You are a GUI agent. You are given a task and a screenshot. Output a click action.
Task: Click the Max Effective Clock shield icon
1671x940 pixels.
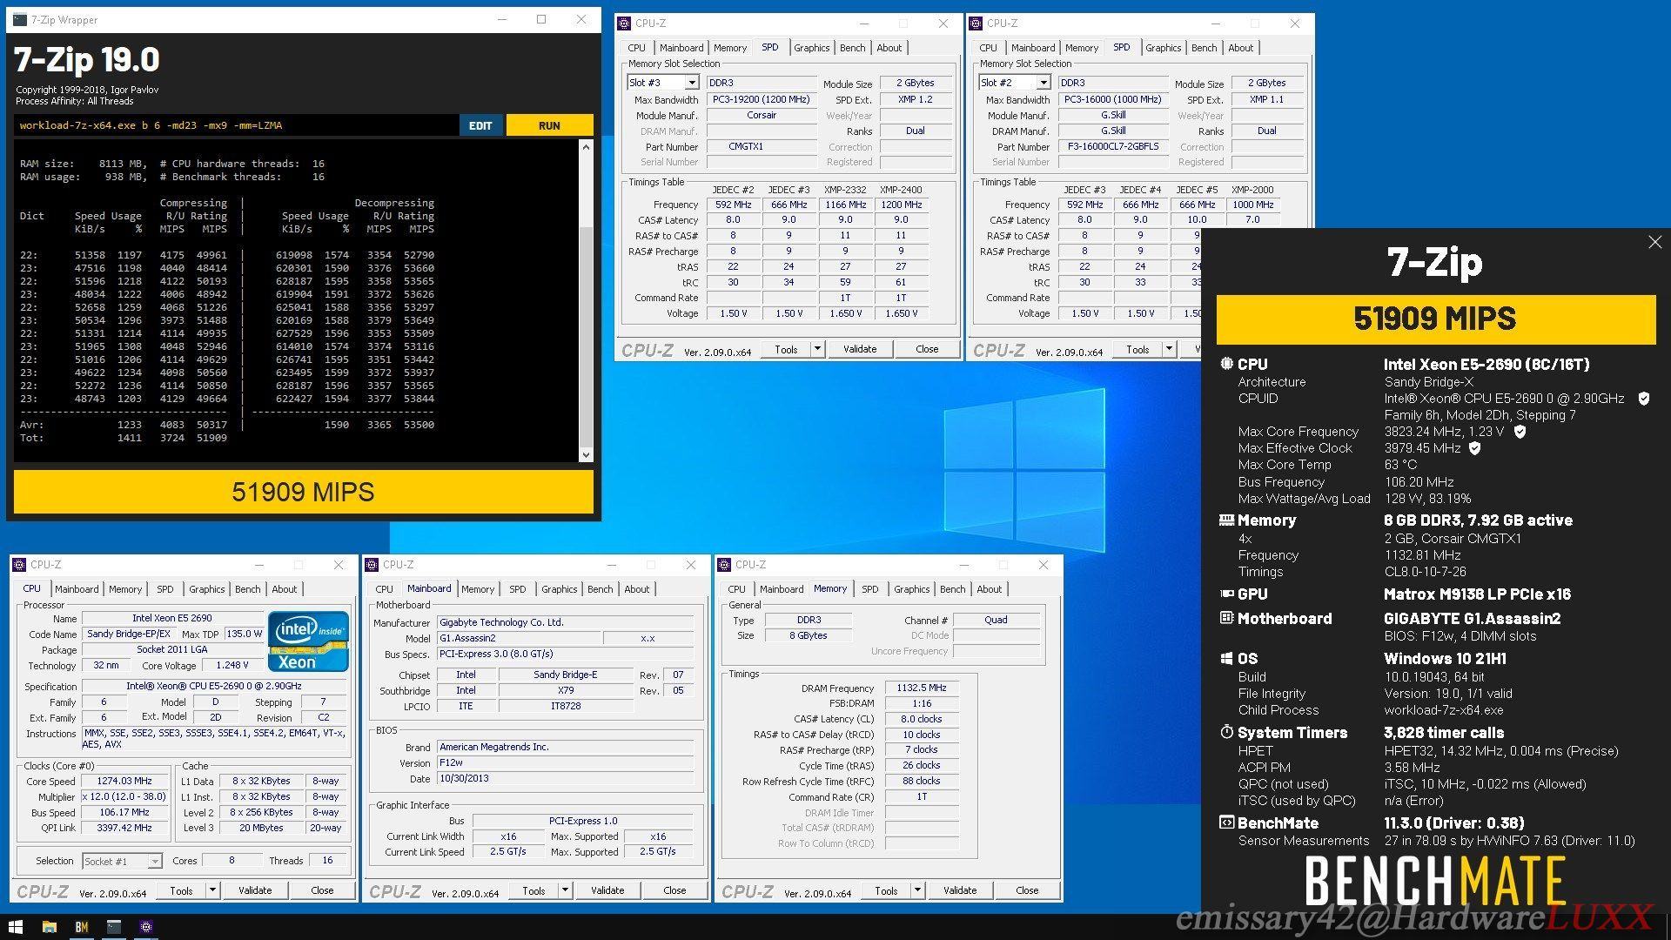pos(1474,447)
